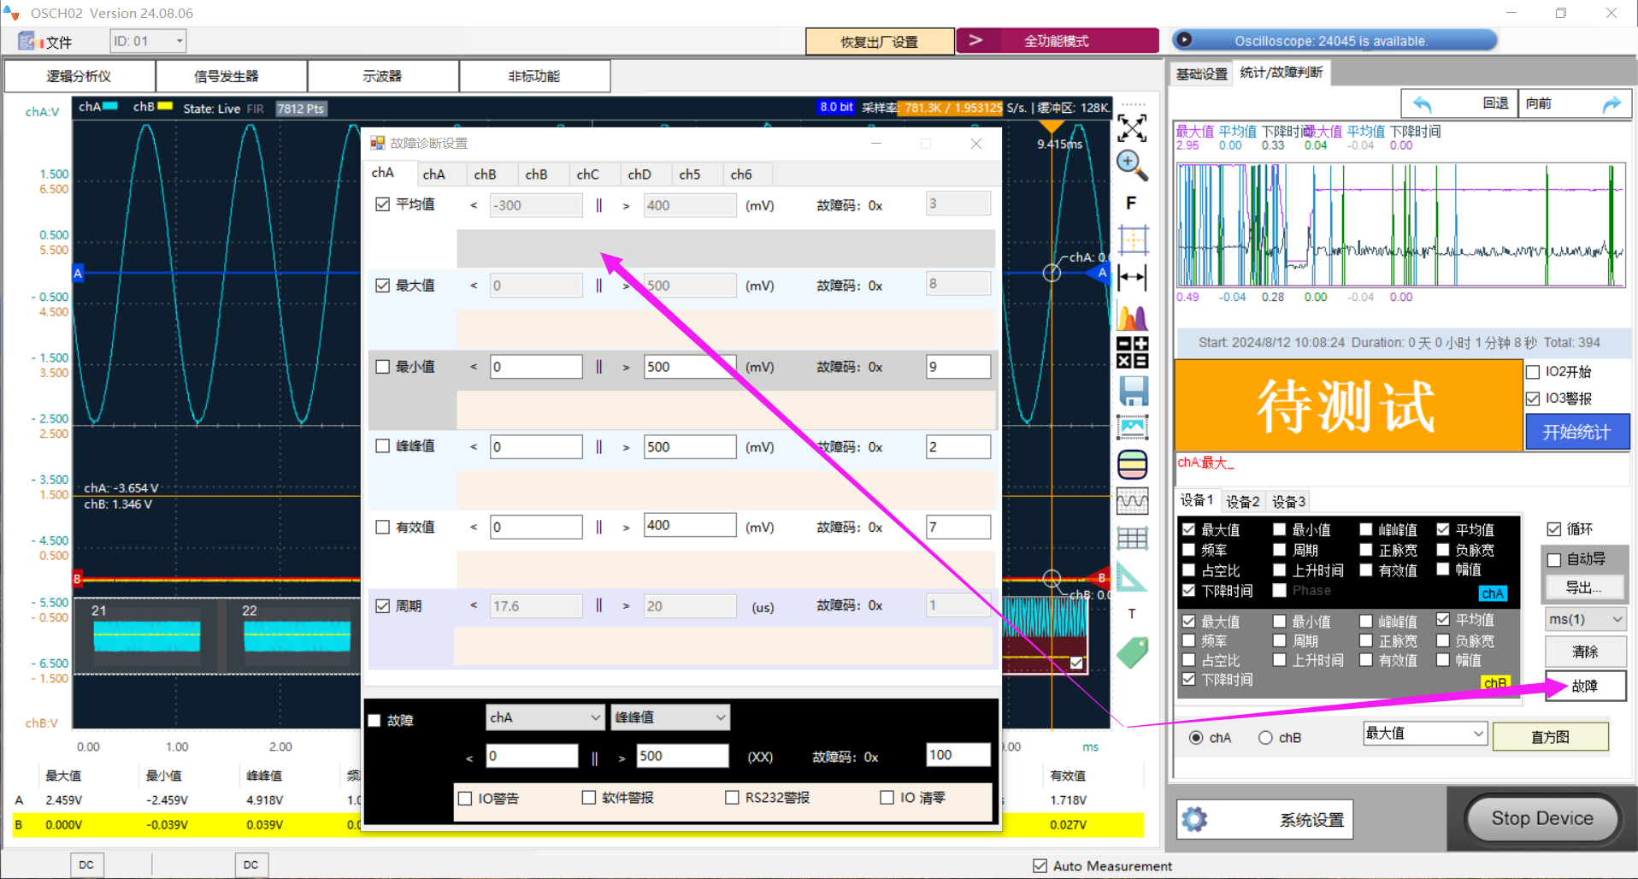Open the 基础设置 tab
Screen dimensions: 1638x879
pyautogui.click(x=1201, y=74)
